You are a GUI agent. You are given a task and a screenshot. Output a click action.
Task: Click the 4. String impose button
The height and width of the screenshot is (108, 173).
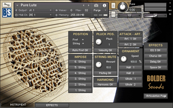(x=80, y=73)
